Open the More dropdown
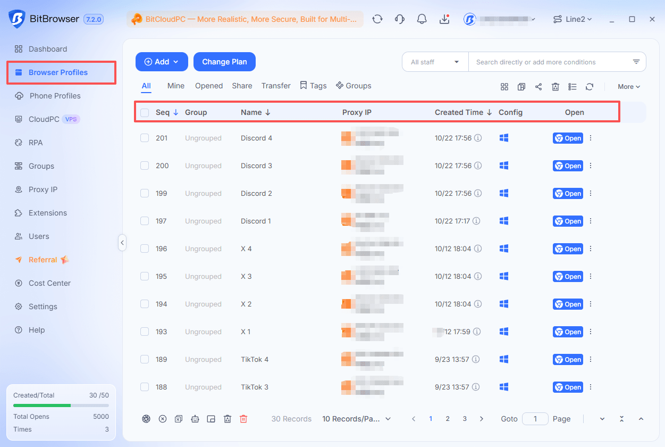Viewport: 665px width, 447px height. click(x=629, y=87)
